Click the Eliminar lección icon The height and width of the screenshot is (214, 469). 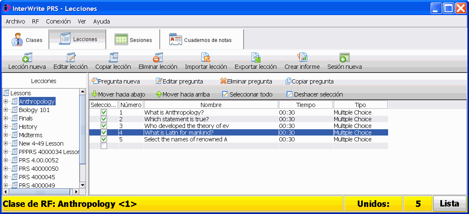click(158, 57)
